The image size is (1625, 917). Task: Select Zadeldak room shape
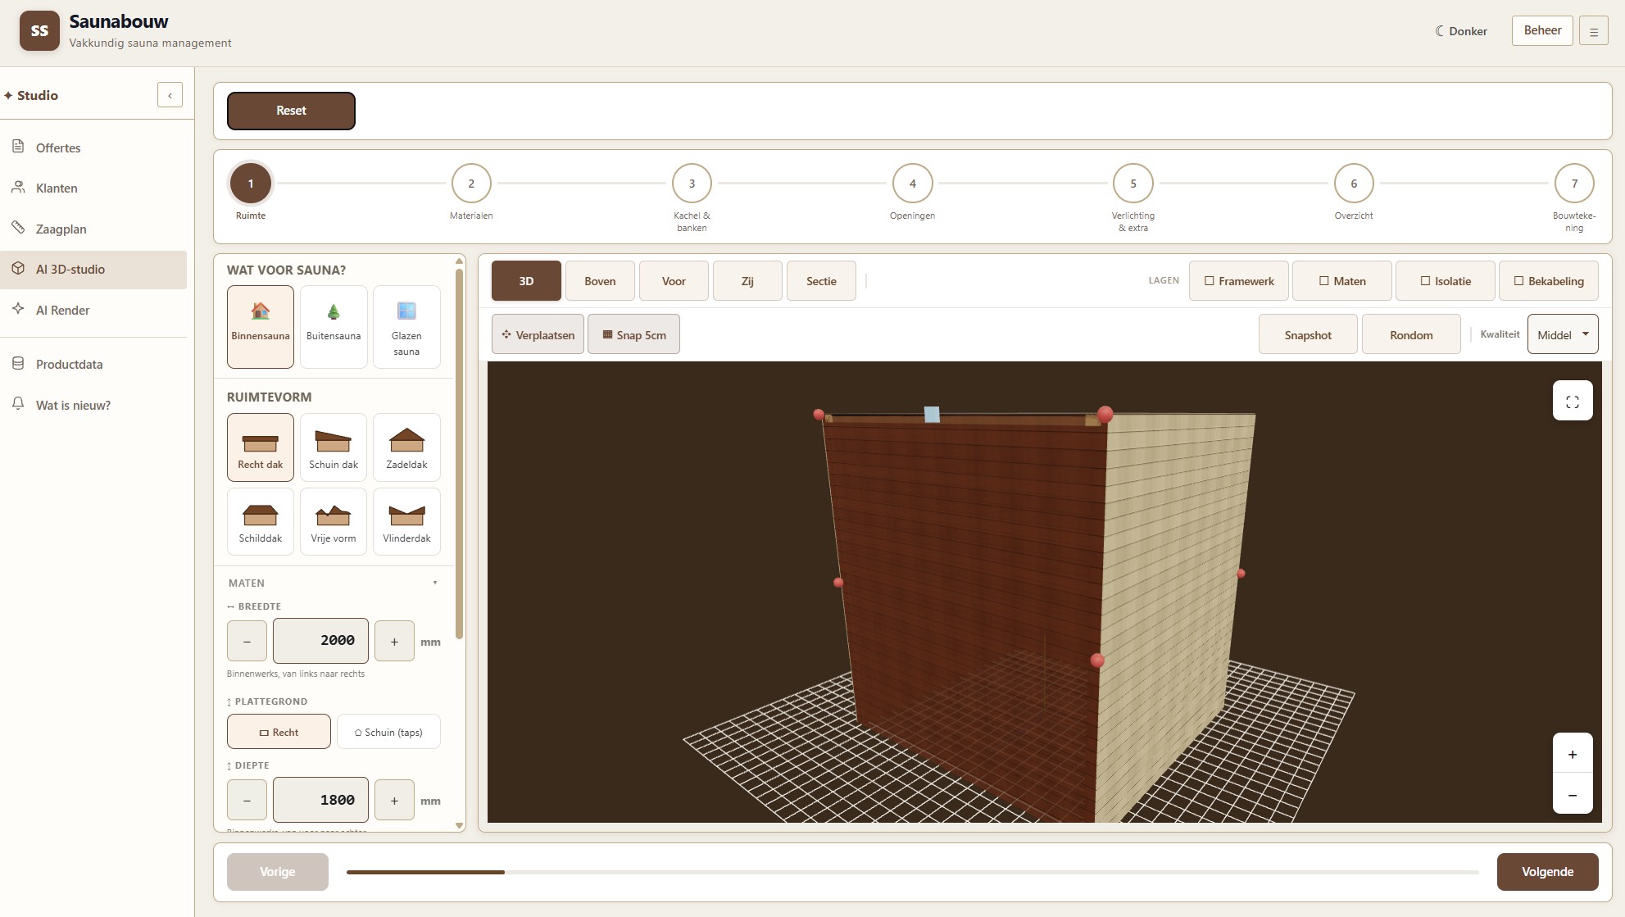(406, 447)
